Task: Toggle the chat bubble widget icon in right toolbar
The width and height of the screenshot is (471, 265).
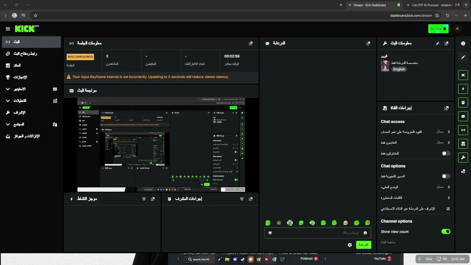Action: [x=463, y=116]
